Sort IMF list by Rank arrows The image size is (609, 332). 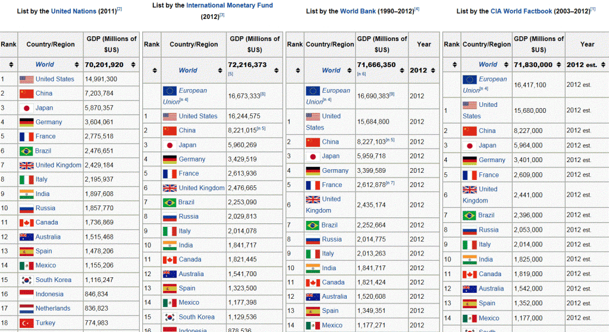tap(155, 71)
